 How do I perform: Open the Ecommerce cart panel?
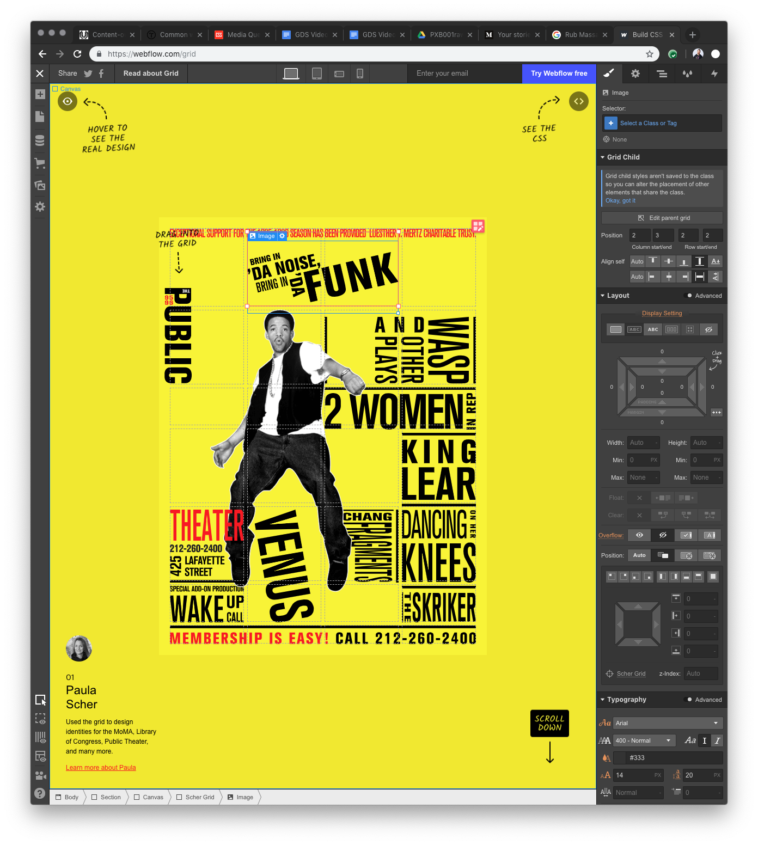pyautogui.click(x=40, y=162)
